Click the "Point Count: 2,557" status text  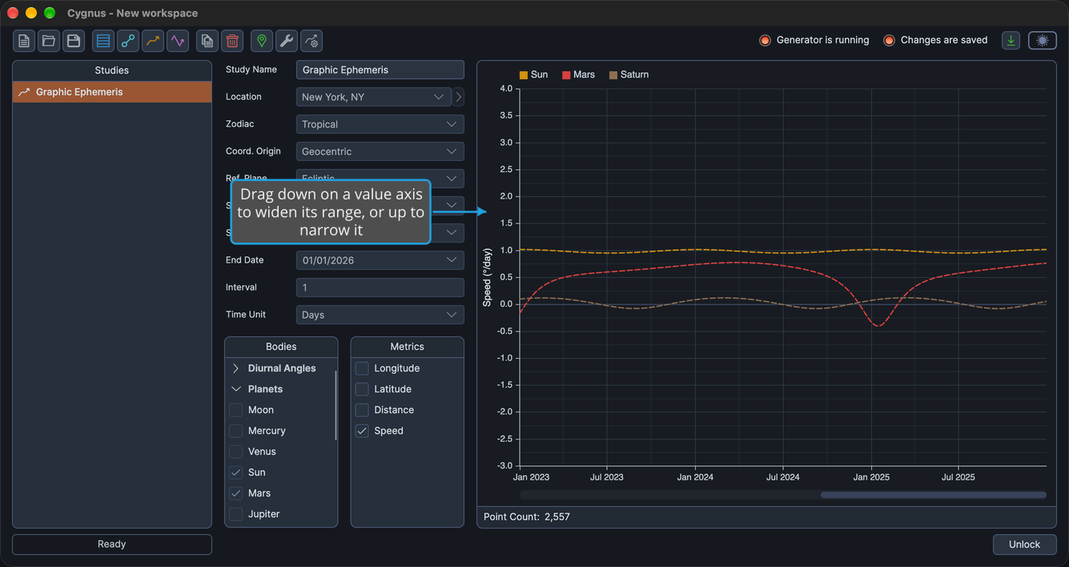(x=527, y=517)
